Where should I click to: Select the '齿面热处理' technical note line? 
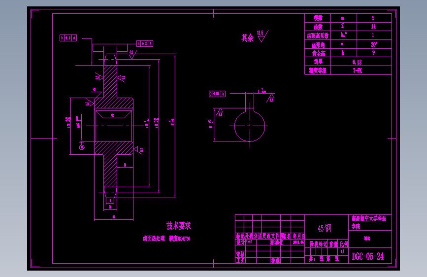click(x=166, y=239)
